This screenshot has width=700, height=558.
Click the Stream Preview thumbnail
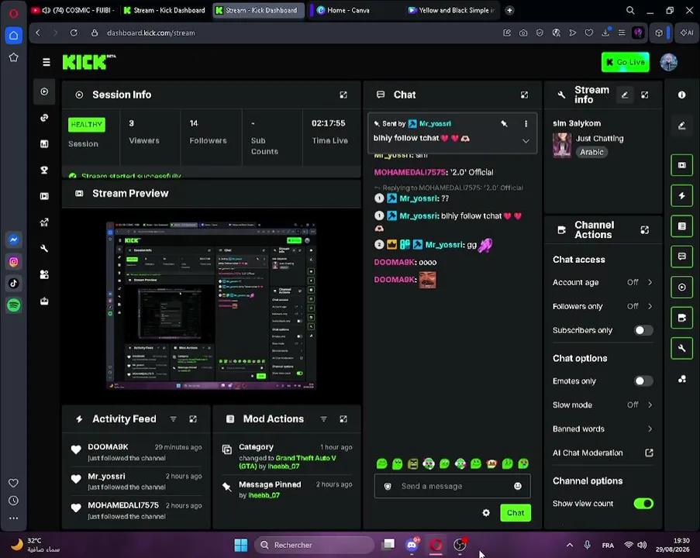click(211, 305)
